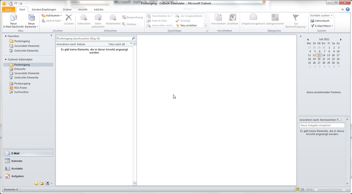Click the Ungelesen/gelesen icon

click(x=253, y=20)
